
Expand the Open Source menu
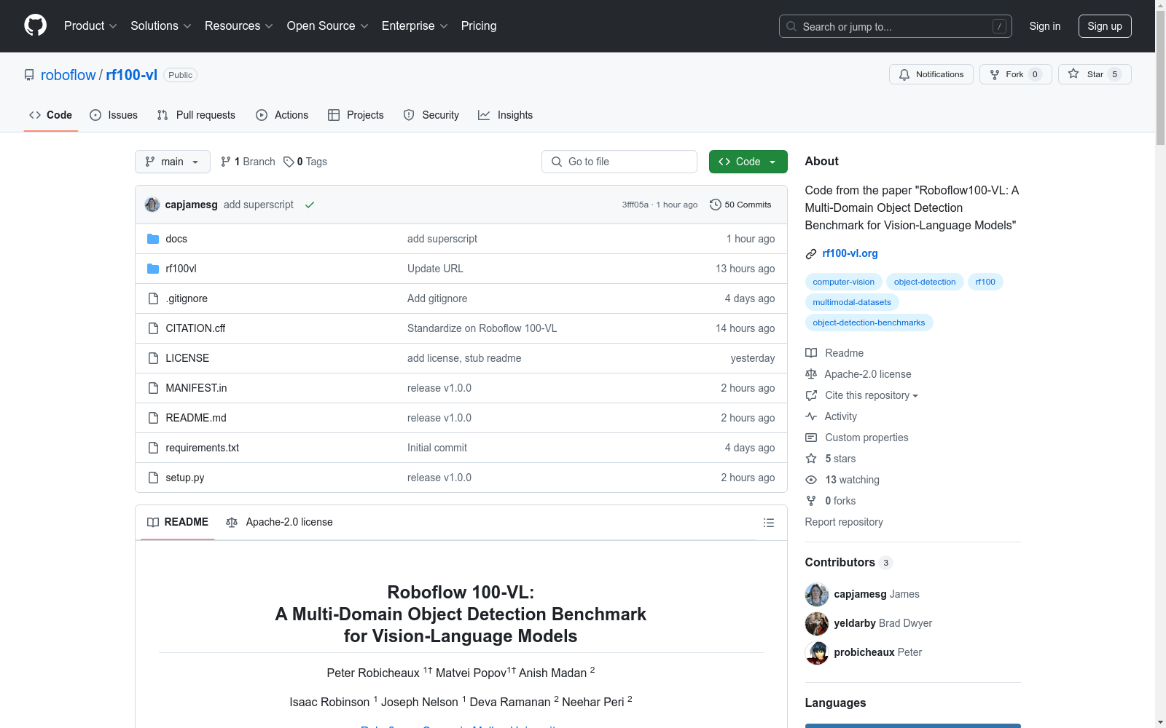point(328,26)
